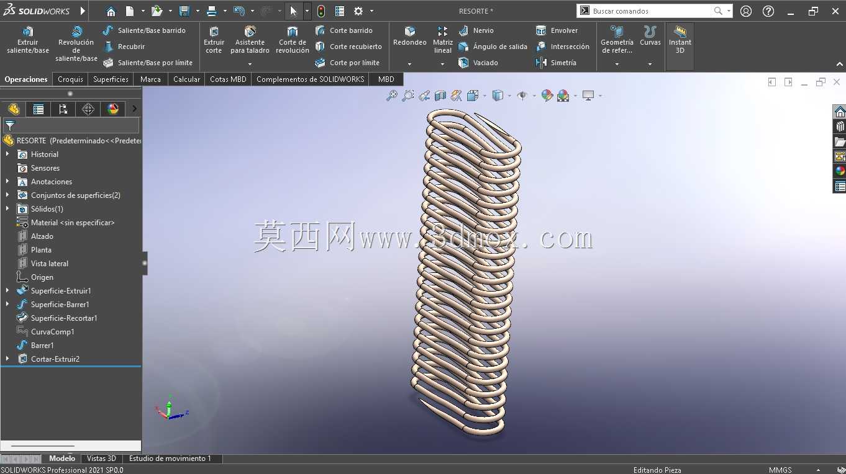Select the Intersección tool

point(562,47)
